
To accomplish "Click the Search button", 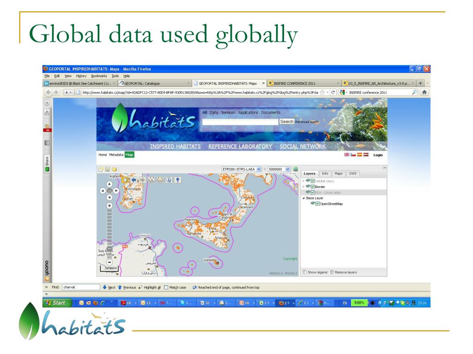I will tap(286, 122).
